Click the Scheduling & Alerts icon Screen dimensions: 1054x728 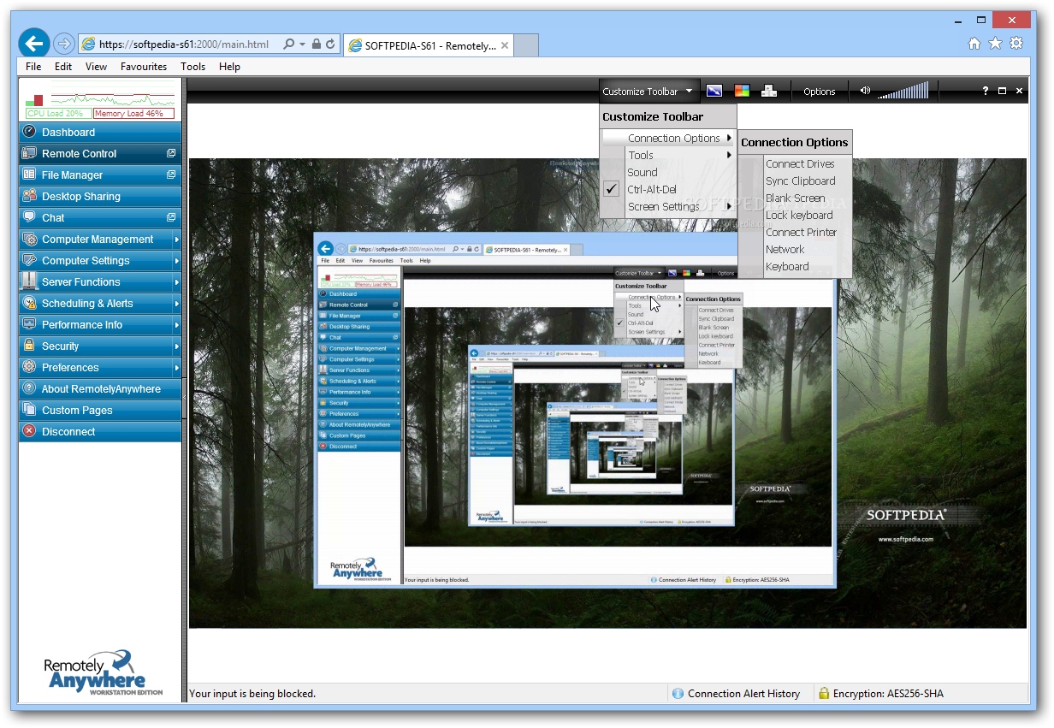(30, 303)
